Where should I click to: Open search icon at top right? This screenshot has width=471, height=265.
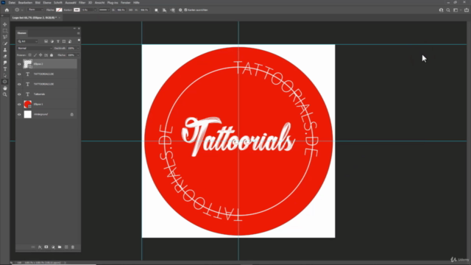(x=448, y=10)
